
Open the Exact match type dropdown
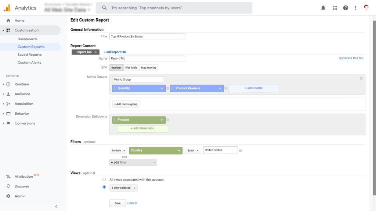[x=193, y=151]
